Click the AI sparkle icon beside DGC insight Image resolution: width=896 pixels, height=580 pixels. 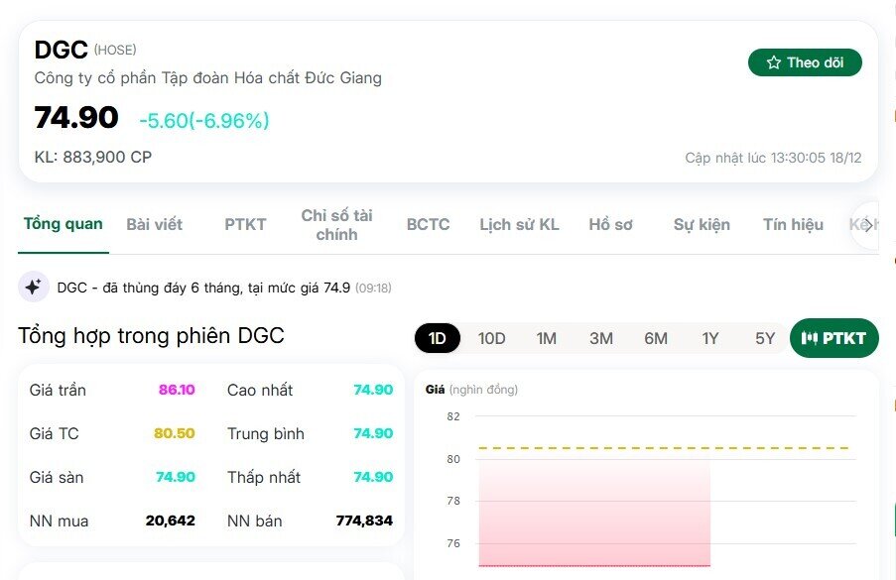click(x=33, y=287)
